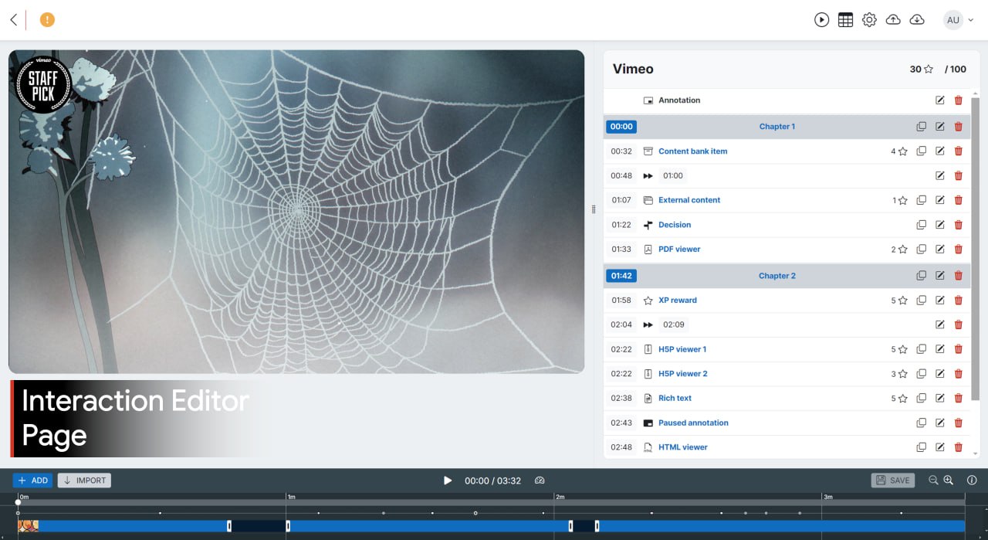Play the video from the timeline controls
The width and height of the screenshot is (988, 540).
point(447,481)
